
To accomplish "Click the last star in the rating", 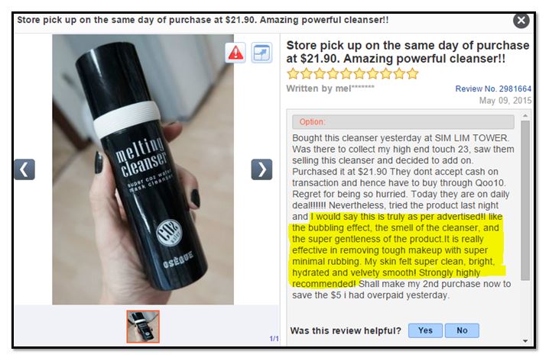I will [412, 74].
